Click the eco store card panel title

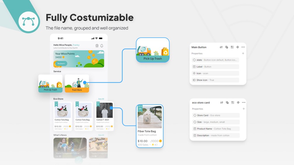(x=201, y=103)
